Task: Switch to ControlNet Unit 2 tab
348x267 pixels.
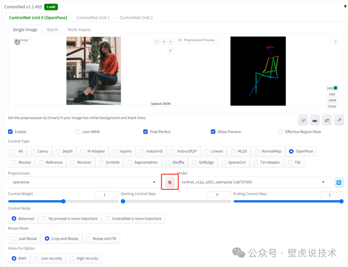Action: pos(136,17)
